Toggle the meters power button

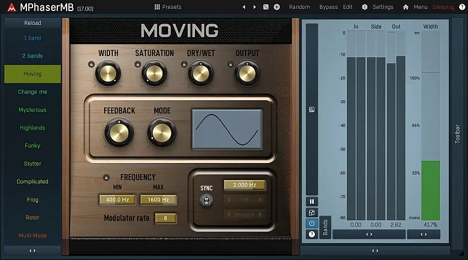point(312,223)
